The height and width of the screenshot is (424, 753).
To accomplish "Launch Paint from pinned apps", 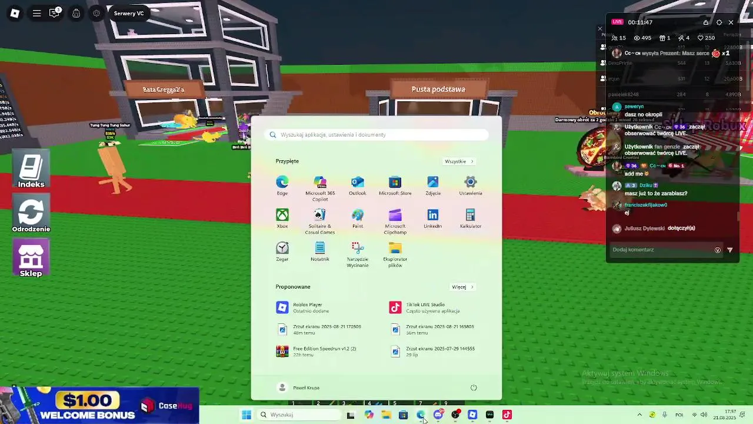I will tap(358, 218).
